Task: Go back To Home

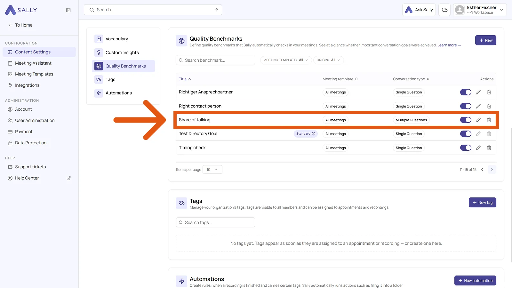Action: (x=20, y=25)
